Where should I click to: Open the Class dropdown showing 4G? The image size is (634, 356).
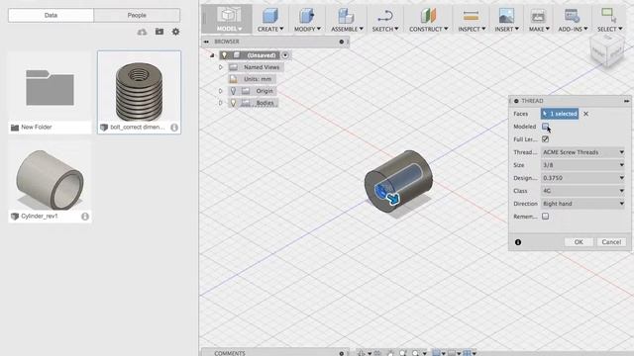pyautogui.click(x=583, y=191)
